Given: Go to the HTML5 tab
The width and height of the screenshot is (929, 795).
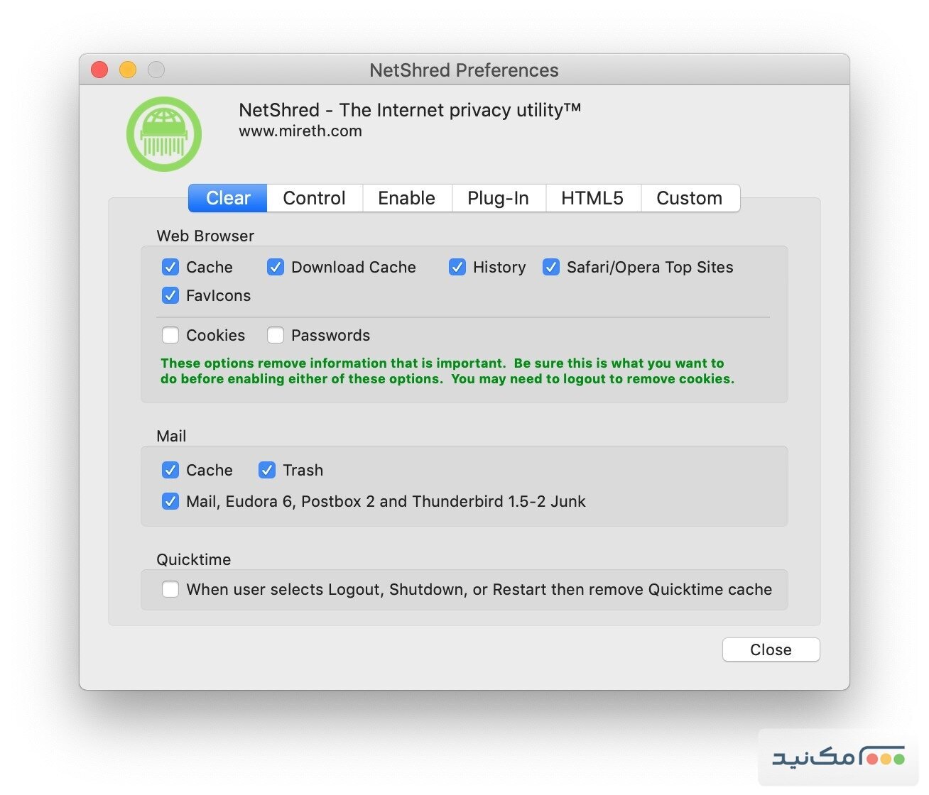Looking at the screenshot, I should tap(592, 198).
